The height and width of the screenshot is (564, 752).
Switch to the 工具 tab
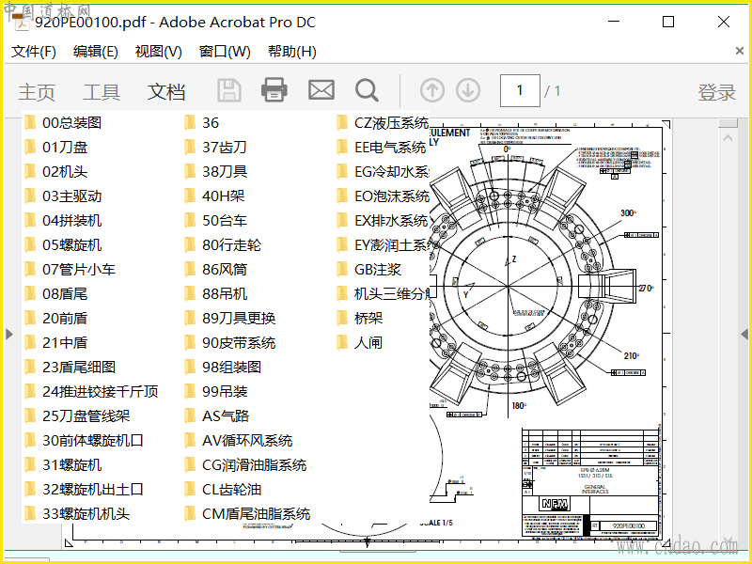(102, 91)
